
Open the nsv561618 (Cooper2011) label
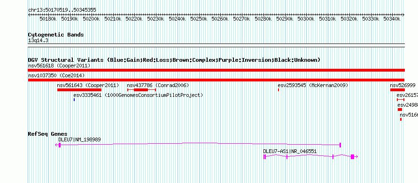(x=59, y=66)
